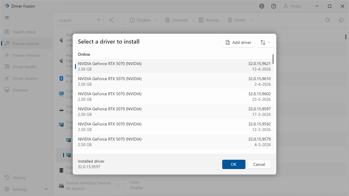Open Health check in sidebar
This screenshot has width=349, height=196.
point(24,32)
